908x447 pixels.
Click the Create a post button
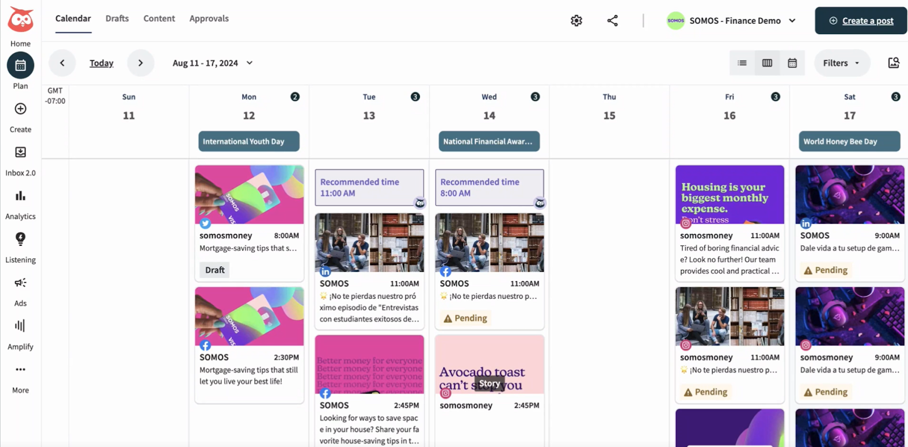pyautogui.click(x=861, y=20)
